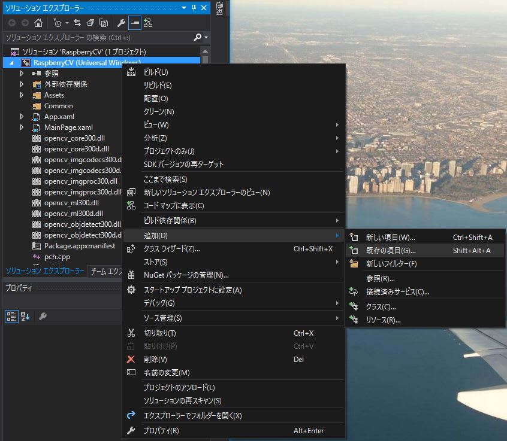Select 既存の項目(G)... from the submenu
The width and height of the screenshot is (507, 441).
click(x=391, y=251)
